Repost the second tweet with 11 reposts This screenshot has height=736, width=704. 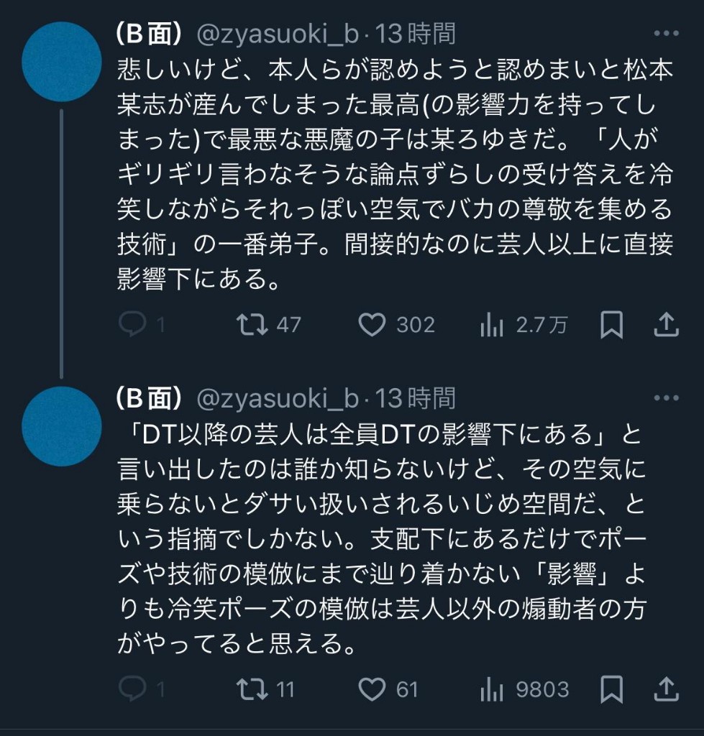coord(253,689)
